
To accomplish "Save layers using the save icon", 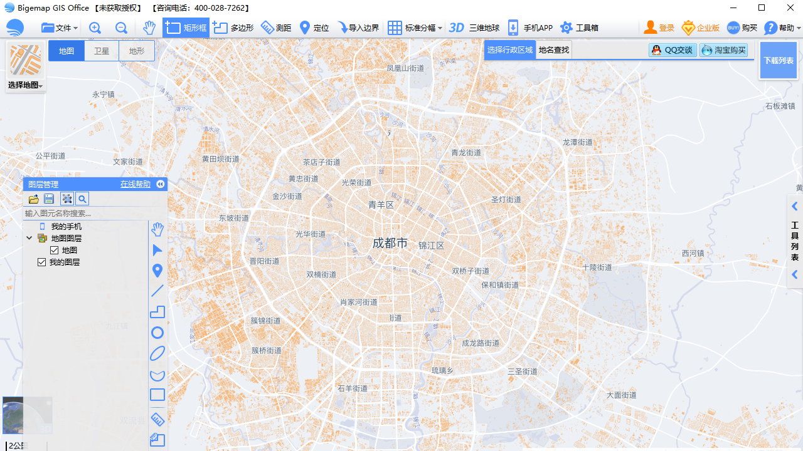I will 49,199.
